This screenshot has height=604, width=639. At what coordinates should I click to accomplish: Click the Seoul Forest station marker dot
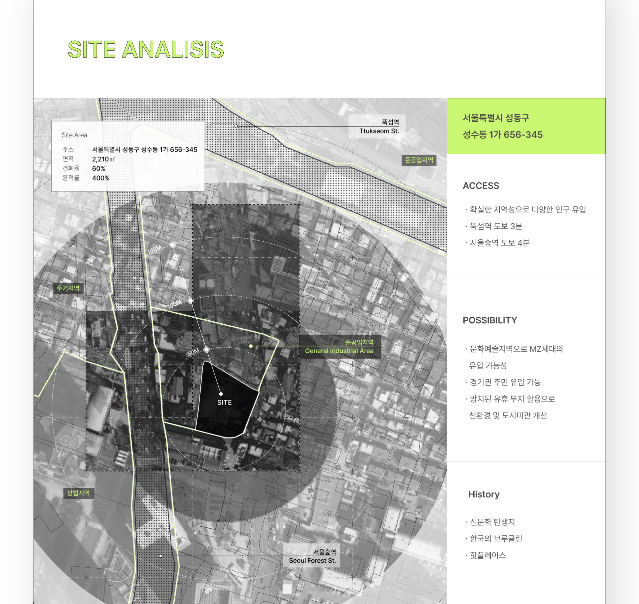pos(160,556)
